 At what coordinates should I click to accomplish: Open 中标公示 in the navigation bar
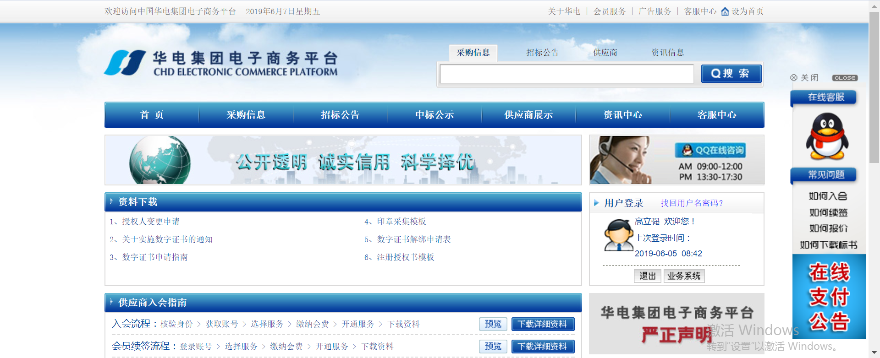pos(434,115)
